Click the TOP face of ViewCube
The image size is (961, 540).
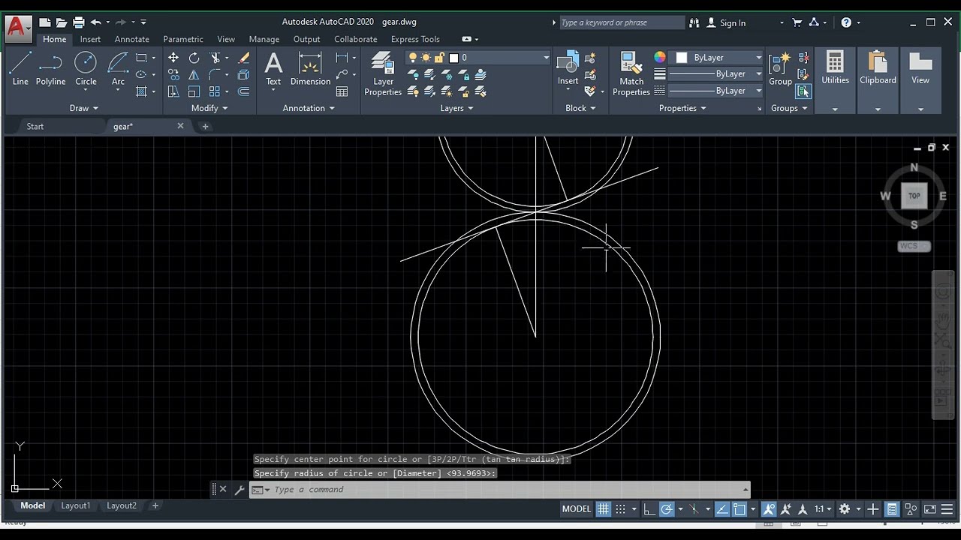[x=914, y=196]
